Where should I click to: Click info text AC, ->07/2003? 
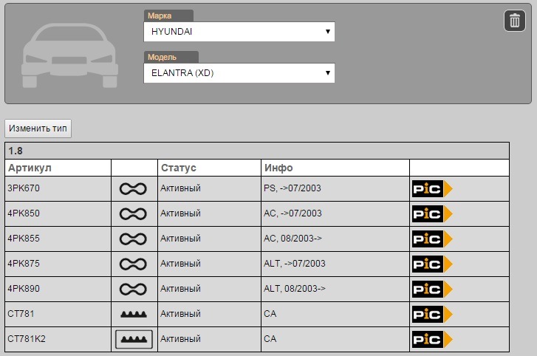(293, 213)
